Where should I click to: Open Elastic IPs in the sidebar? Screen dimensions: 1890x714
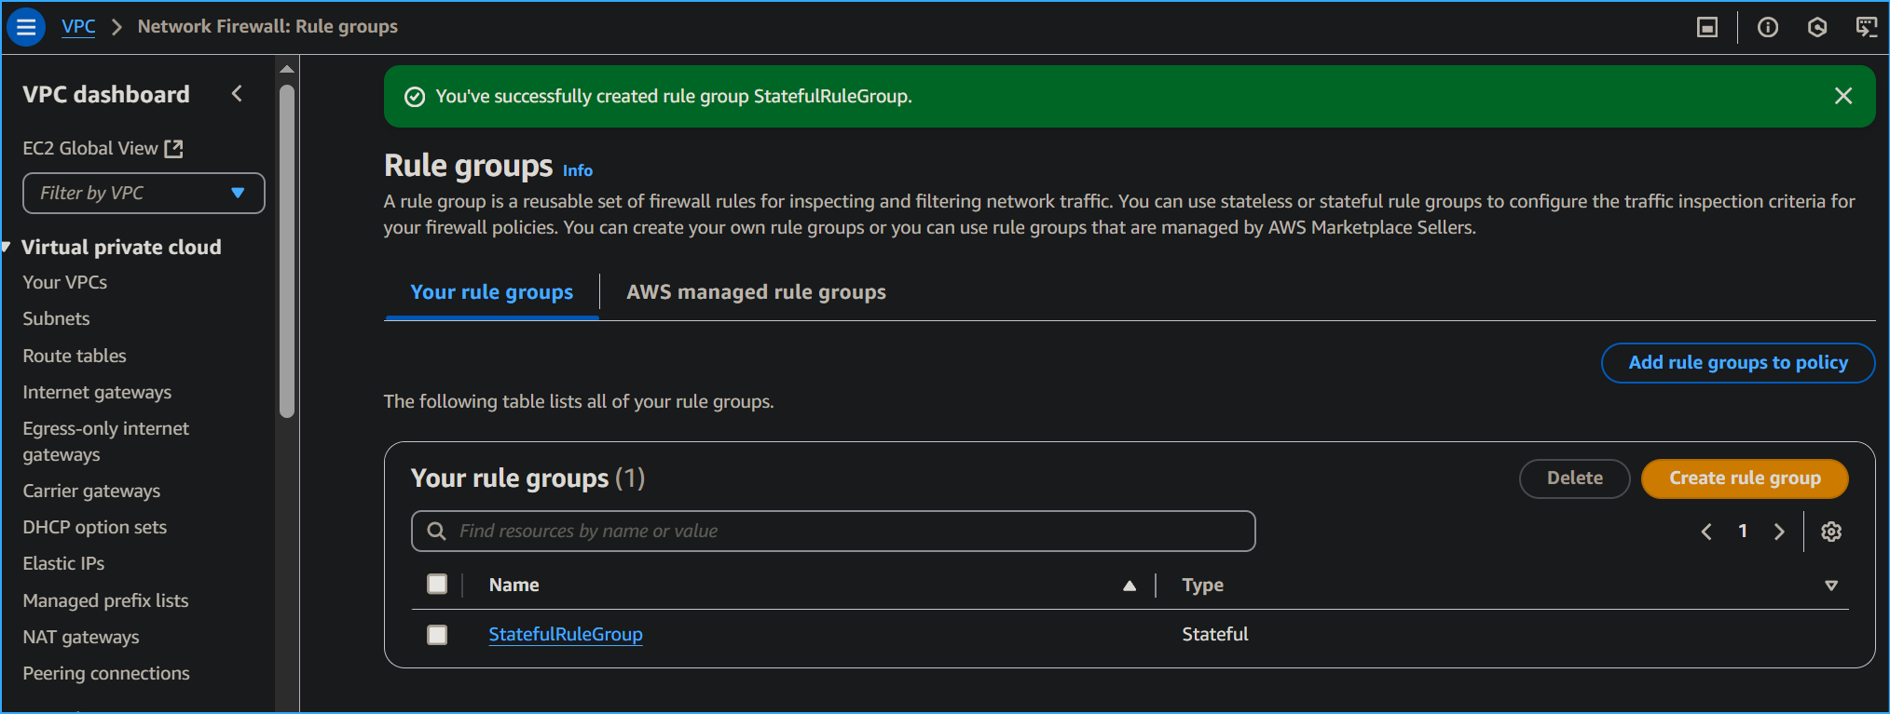pyautogui.click(x=63, y=563)
